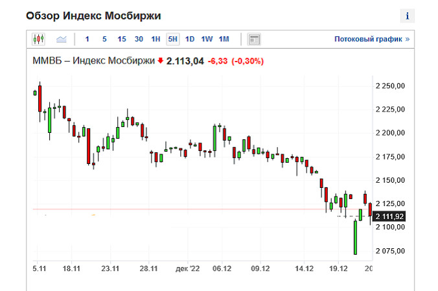438x291 pixels.
Task: Click the 2 175,00 axis label
Action: 390,157
